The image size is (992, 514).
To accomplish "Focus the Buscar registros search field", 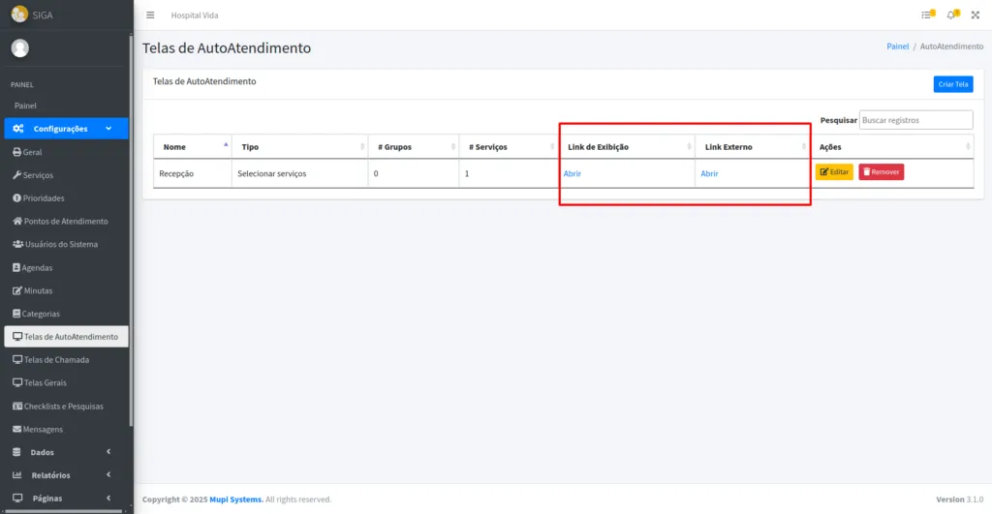I will point(915,120).
